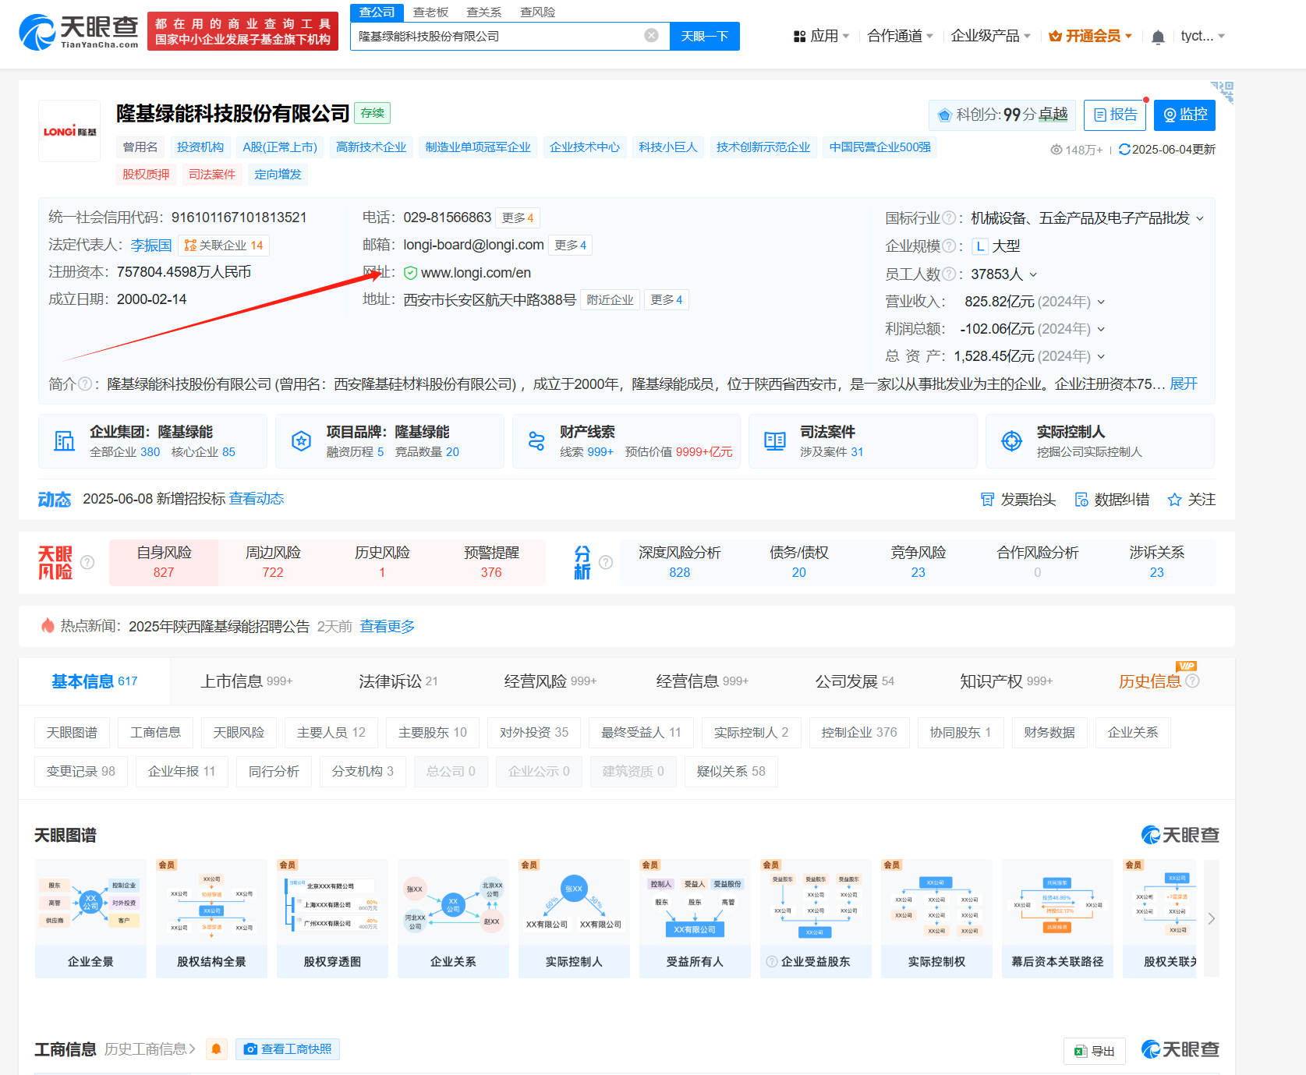Switch to the 查老板 search tab
The width and height of the screenshot is (1306, 1075).
(x=430, y=12)
